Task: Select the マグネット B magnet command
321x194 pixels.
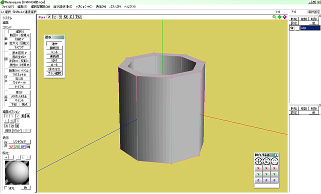Action: 20,74
